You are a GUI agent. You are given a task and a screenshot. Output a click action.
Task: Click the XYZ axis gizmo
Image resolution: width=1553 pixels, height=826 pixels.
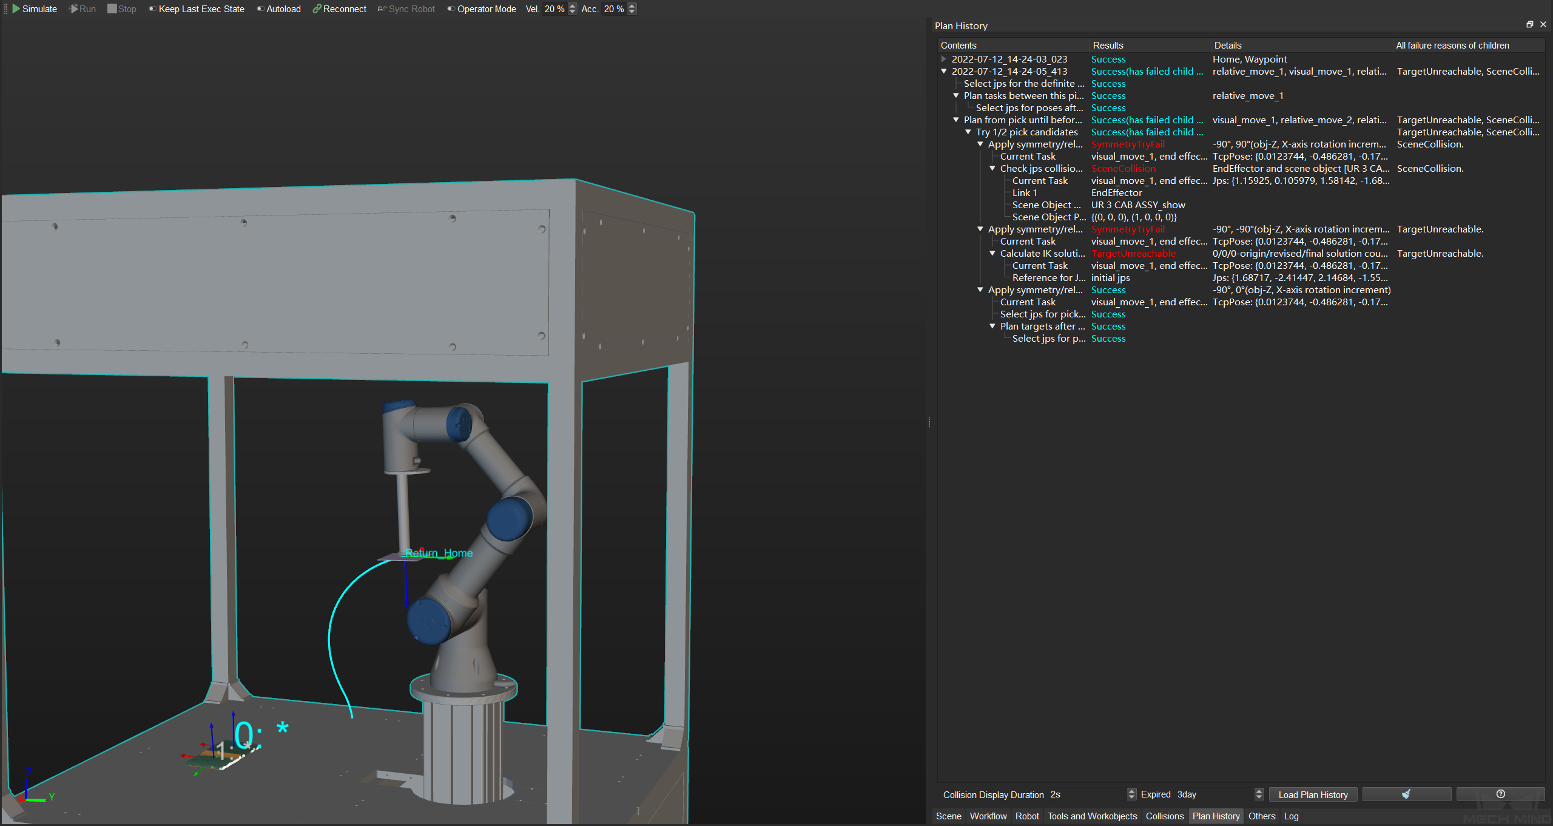pos(35,788)
